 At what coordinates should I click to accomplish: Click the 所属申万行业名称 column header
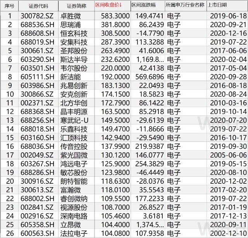(185, 5)
